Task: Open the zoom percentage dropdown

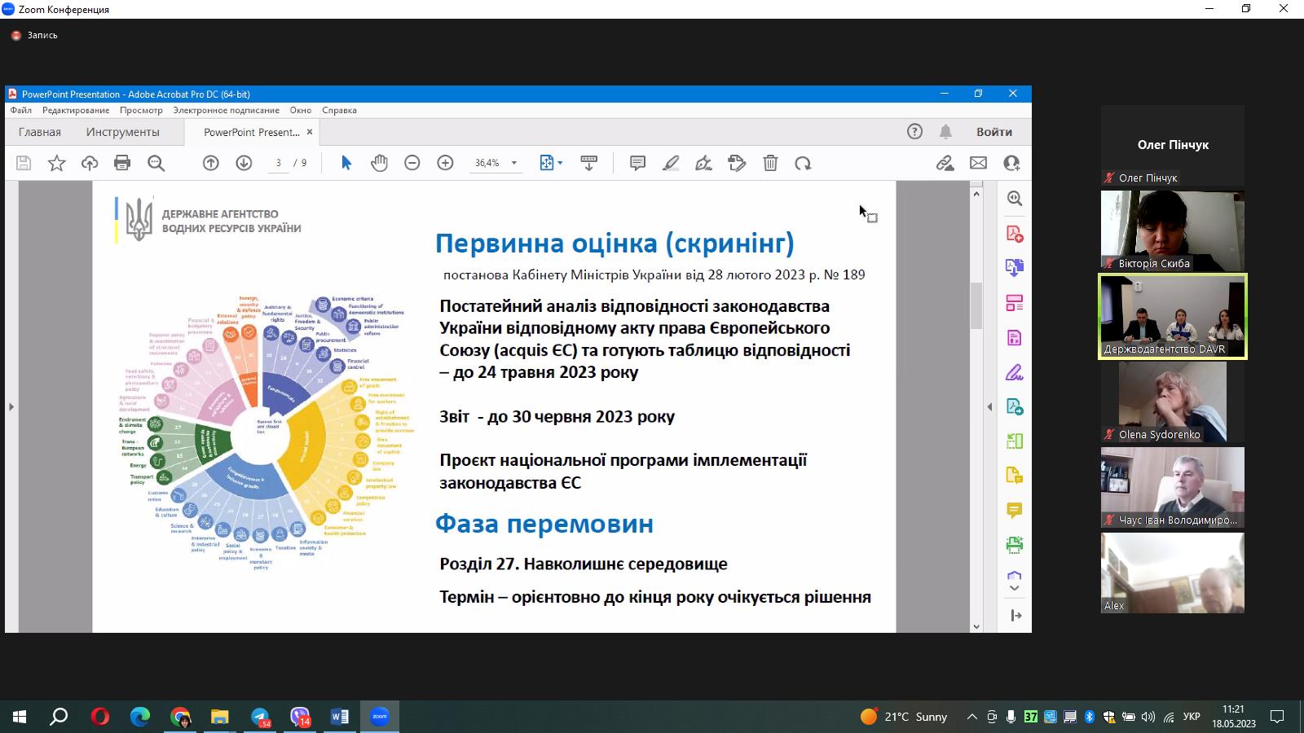Action: coord(514,163)
